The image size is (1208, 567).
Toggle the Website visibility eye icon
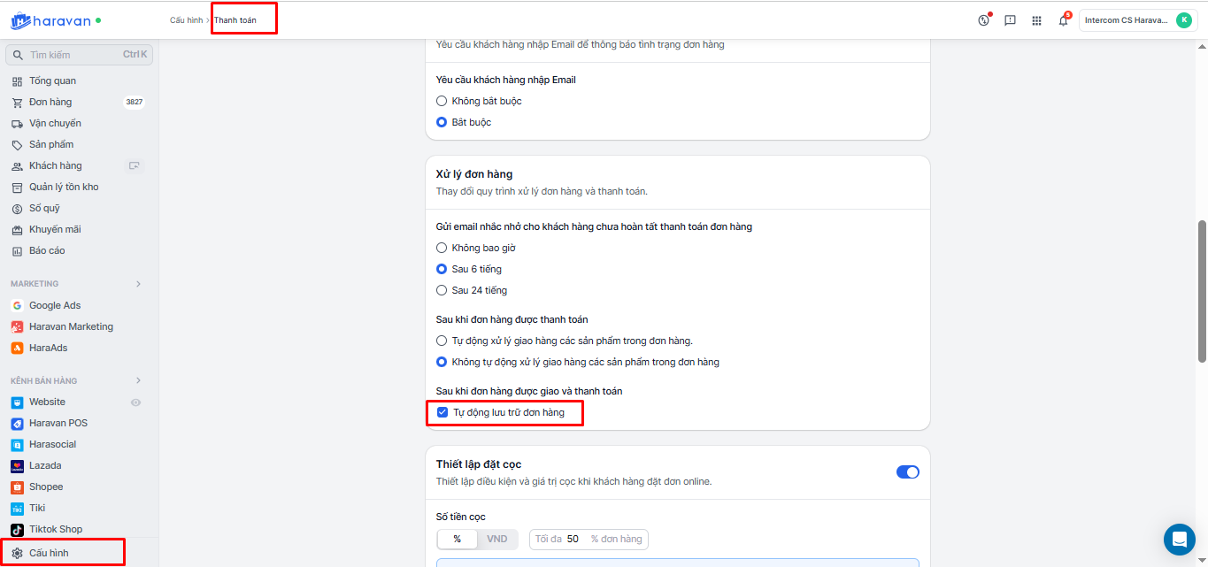click(135, 402)
